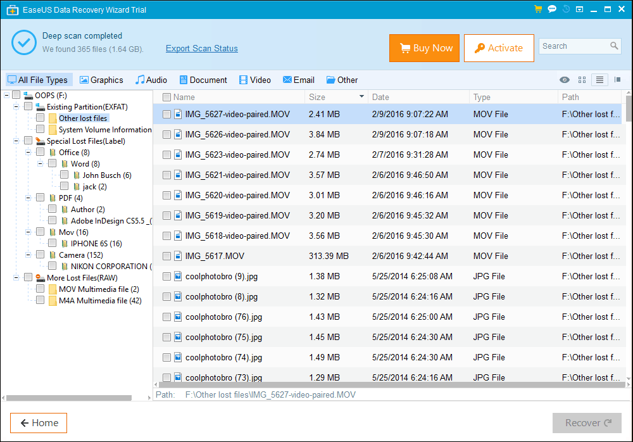The width and height of the screenshot is (633, 442).
Task: Click the IPHONE 6S (16) label icon
Action: pyautogui.click(x=65, y=244)
